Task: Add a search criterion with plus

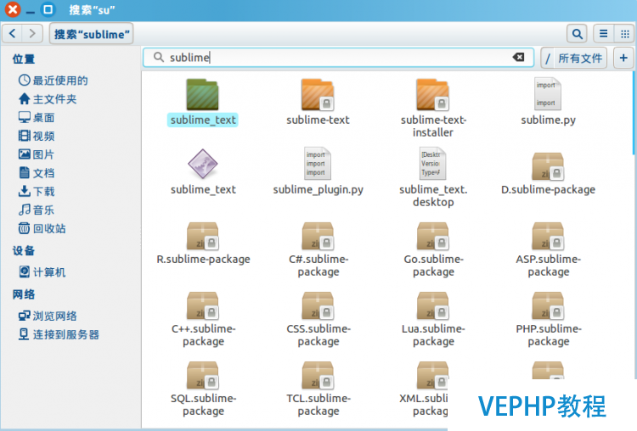Action: click(x=623, y=58)
